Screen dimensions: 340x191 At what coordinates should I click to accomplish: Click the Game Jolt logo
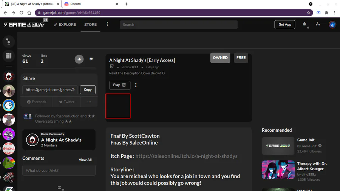(24, 25)
